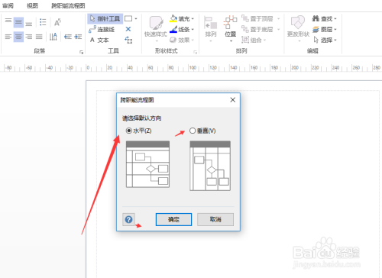Click the 确定 OK button
Viewport: 382px width, 278px height.
tap(173, 219)
